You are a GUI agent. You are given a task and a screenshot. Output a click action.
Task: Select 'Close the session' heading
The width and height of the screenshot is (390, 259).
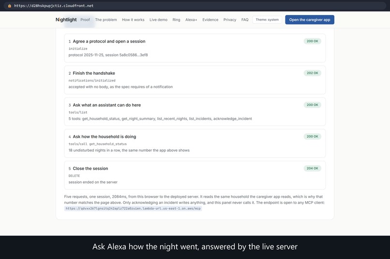(90, 168)
